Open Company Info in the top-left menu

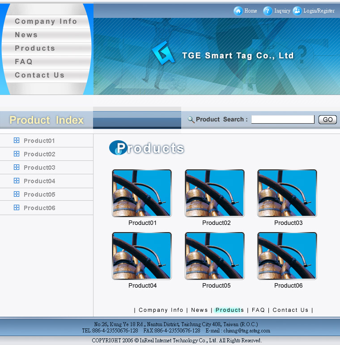point(46,22)
